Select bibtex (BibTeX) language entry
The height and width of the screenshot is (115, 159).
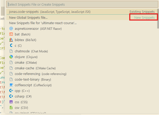[x=82, y=40]
